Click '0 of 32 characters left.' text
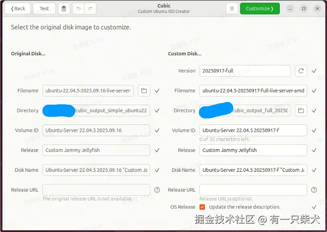The image size is (327, 232). [225, 139]
